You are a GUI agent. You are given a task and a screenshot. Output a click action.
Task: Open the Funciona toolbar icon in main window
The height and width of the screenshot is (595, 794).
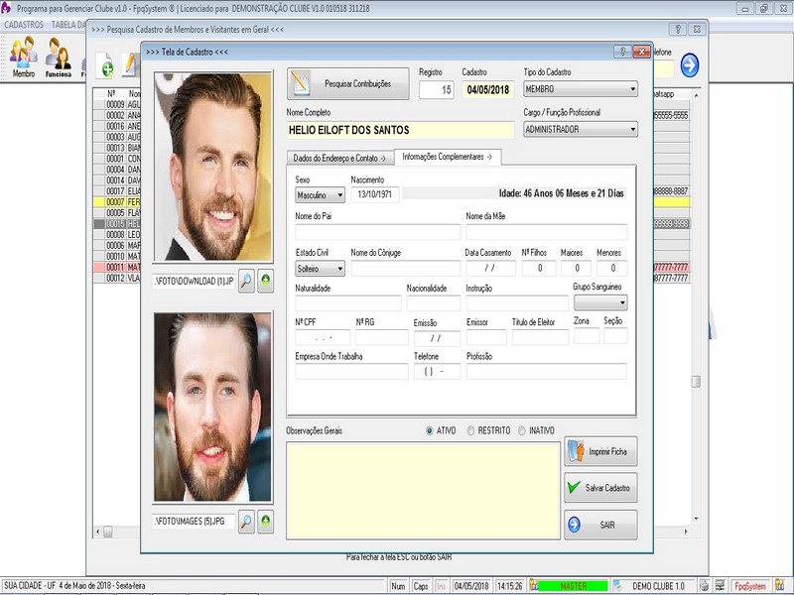point(59,57)
